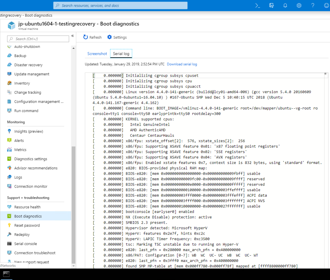The width and height of the screenshot is (330, 280).
Task: Click the Refresh button label
Action: (95, 37)
